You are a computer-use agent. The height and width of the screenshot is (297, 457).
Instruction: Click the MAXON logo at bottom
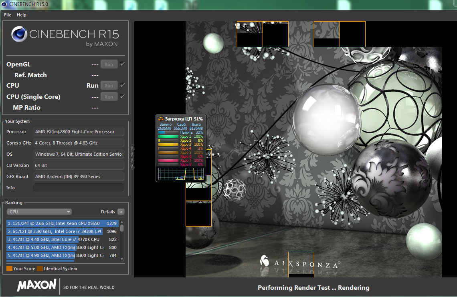(x=36, y=285)
